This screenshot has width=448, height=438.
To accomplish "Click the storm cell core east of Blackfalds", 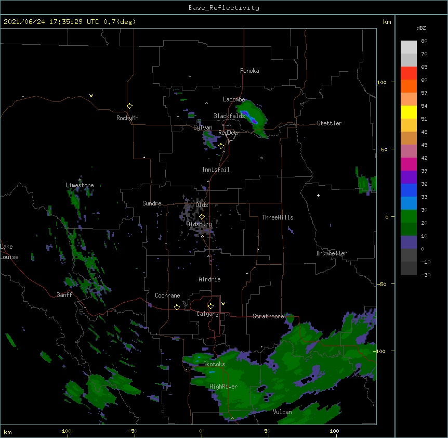I will pyautogui.click(x=249, y=117).
